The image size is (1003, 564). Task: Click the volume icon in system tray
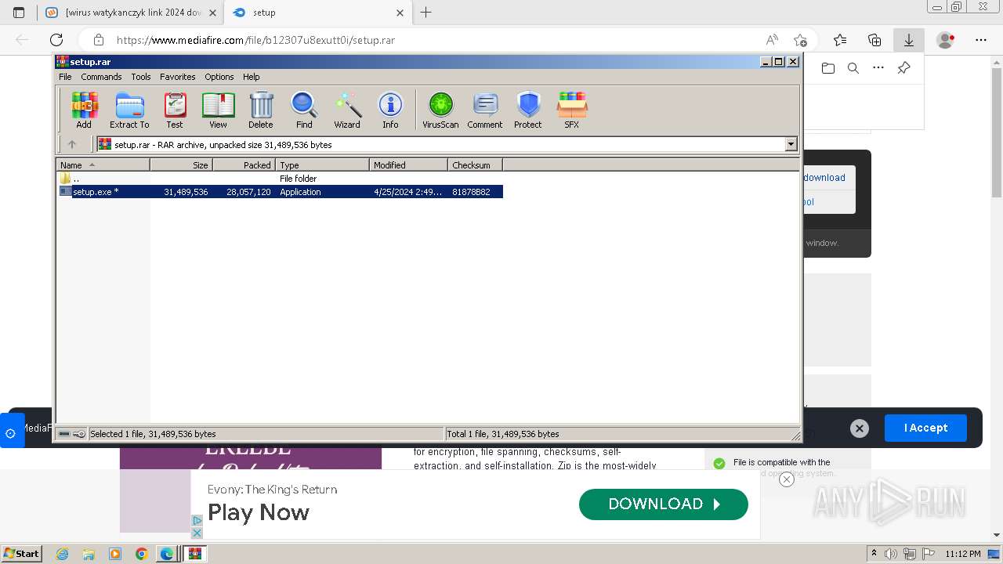(x=891, y=554)
